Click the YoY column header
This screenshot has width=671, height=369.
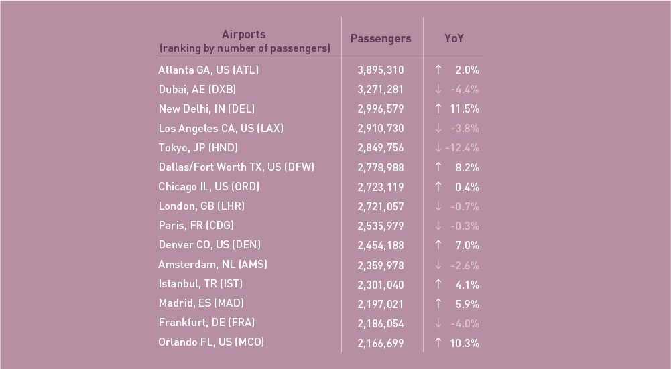click(x=454, y=38)
